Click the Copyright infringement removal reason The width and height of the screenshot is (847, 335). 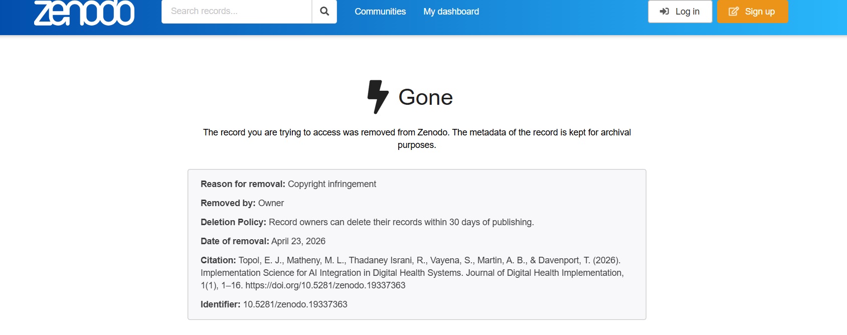[331, 184]
